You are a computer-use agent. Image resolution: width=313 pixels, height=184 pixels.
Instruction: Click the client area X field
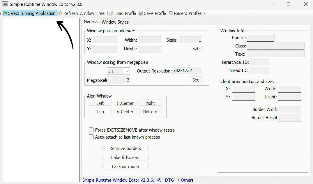[x=243, y=89]
